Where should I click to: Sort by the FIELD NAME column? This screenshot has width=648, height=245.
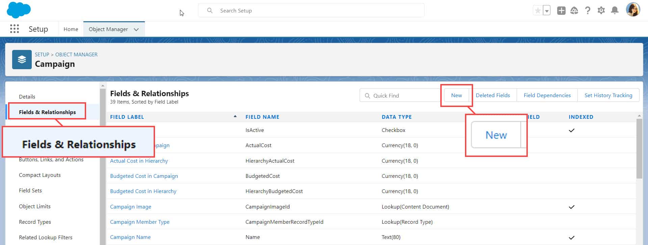click(x=262, y=117)
